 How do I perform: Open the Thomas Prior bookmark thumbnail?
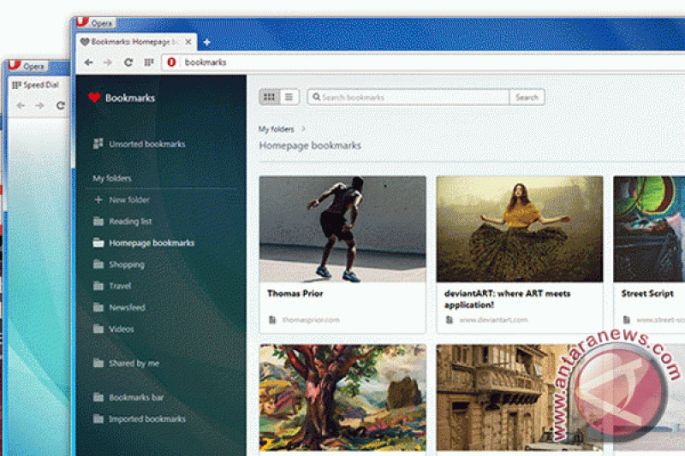(342, 229)
